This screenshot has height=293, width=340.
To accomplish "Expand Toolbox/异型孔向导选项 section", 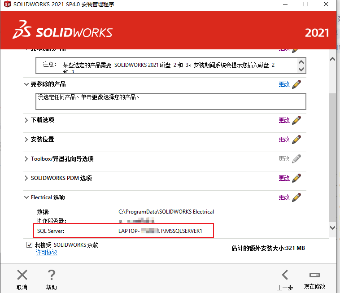I will 26,159.
